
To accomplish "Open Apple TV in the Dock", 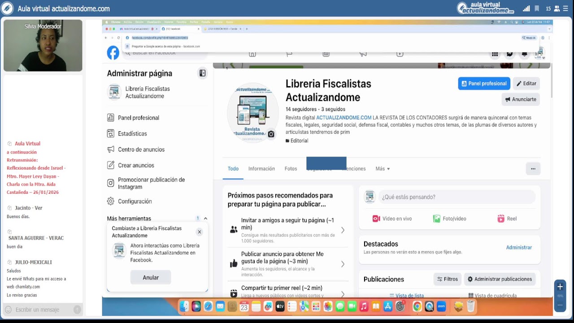I will [280, 306].
